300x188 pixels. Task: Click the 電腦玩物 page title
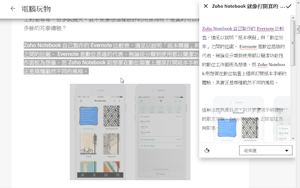36,9
